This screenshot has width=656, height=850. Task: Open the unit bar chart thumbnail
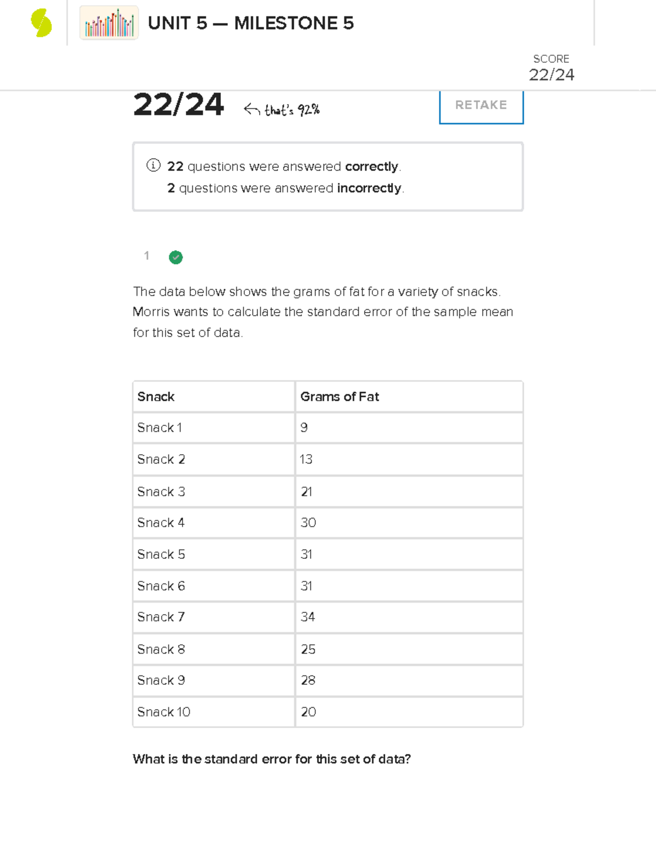click(109, 23)
